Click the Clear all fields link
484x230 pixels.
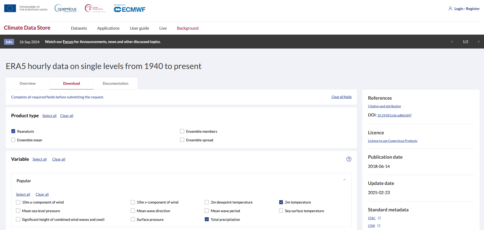pos(341,97)
